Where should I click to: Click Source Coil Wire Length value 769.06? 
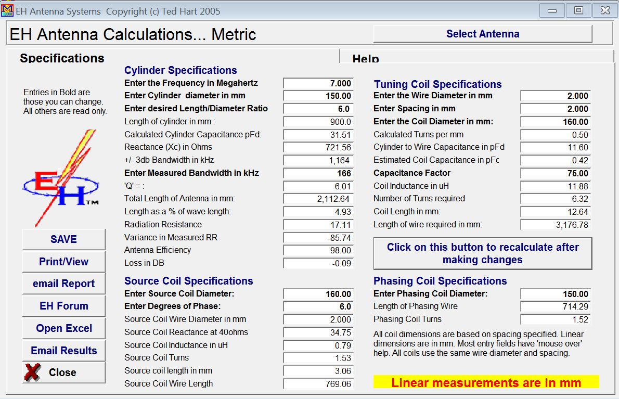click(318, 384)
